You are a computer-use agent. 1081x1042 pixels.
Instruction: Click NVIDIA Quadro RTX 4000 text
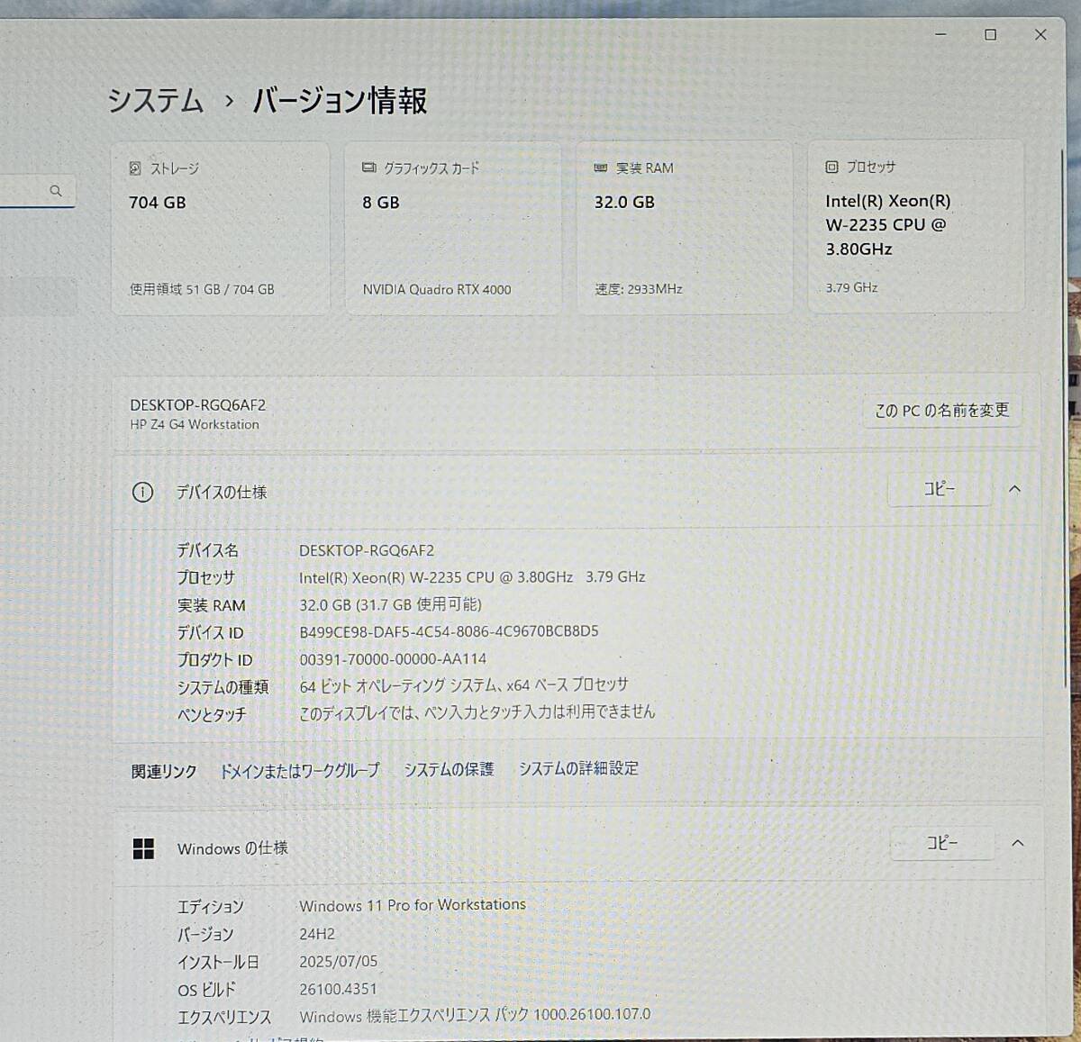coord(437,290)
